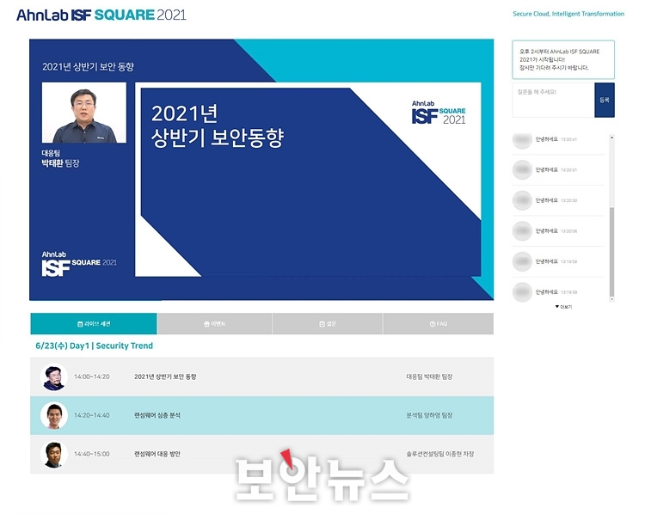
Task: Switch to the 이벤트 tab
Action: (x=214, y=324)
